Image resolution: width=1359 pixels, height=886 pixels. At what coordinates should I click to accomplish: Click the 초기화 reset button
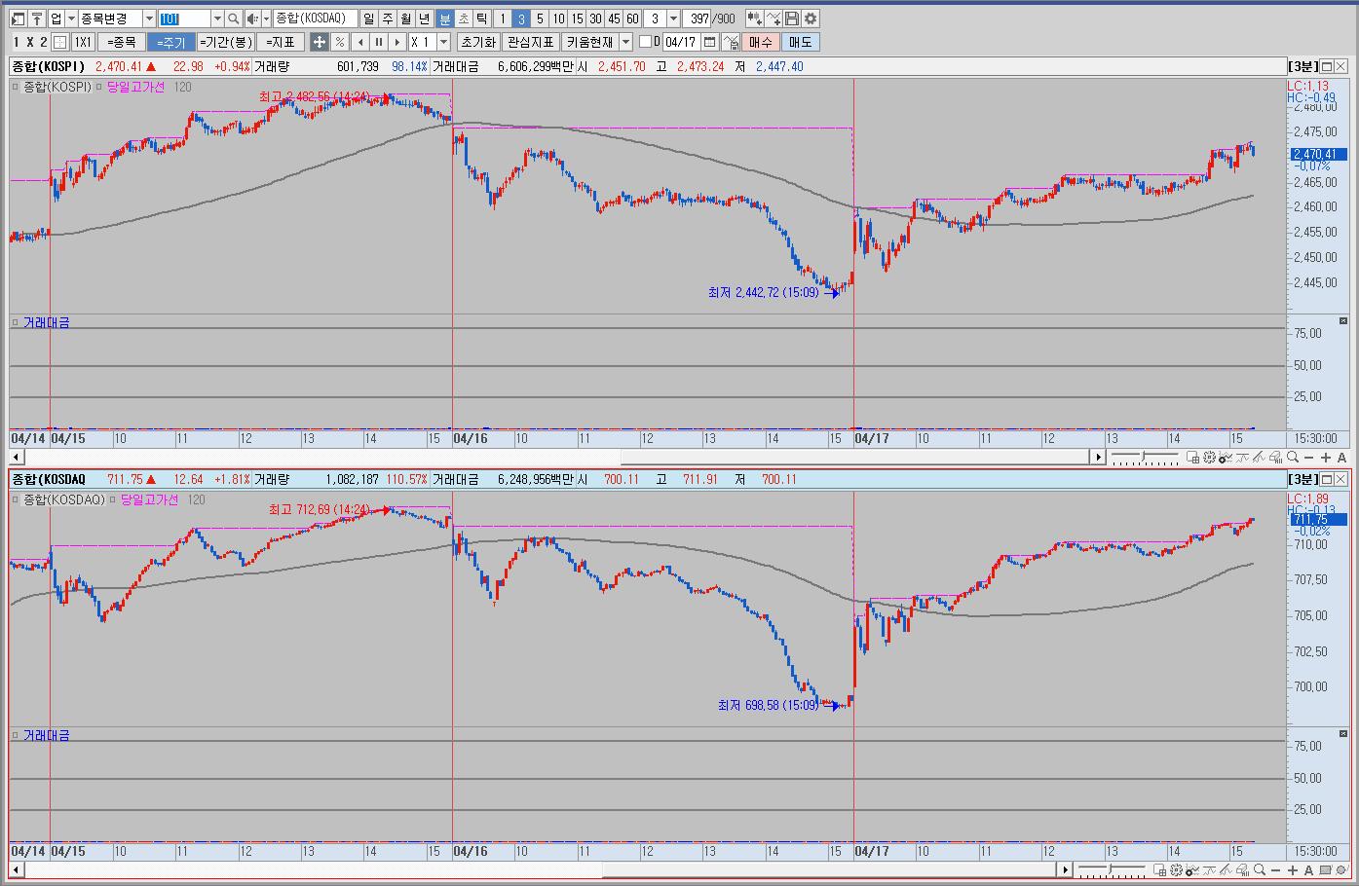pyautogui.click(x=478, y=42)
